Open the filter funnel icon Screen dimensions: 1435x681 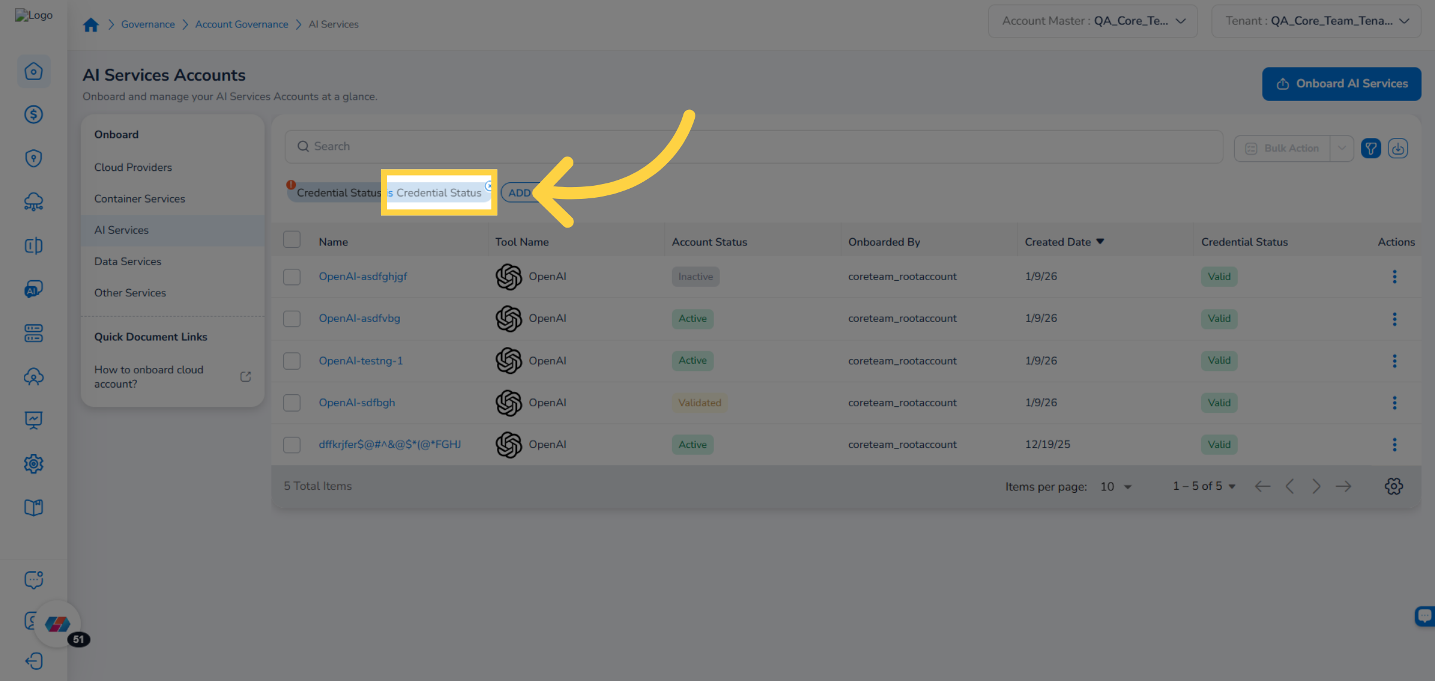1371,148
